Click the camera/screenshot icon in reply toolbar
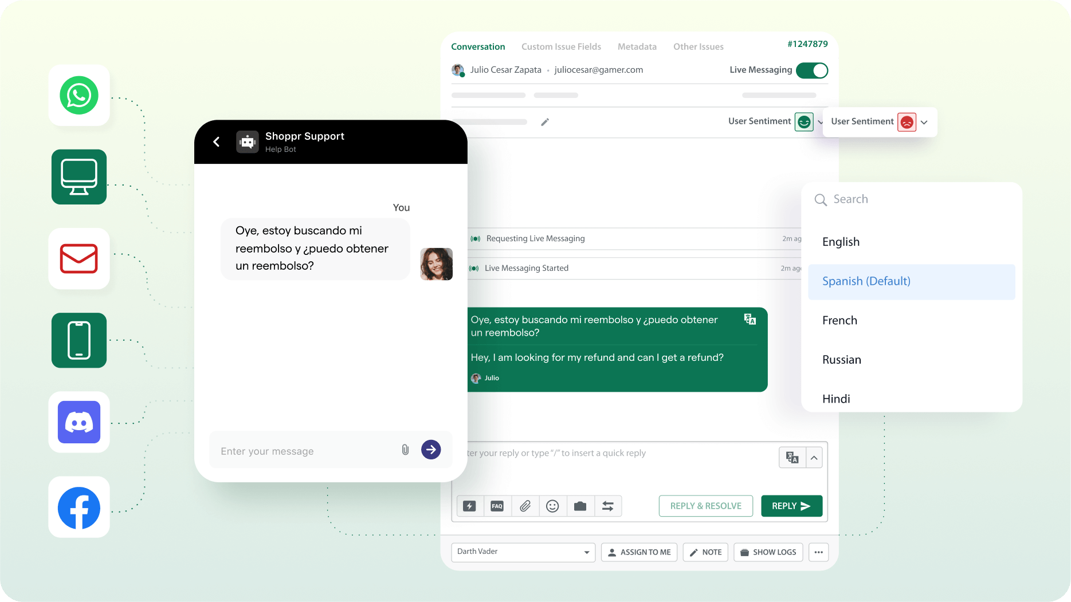 coord(580,506)
